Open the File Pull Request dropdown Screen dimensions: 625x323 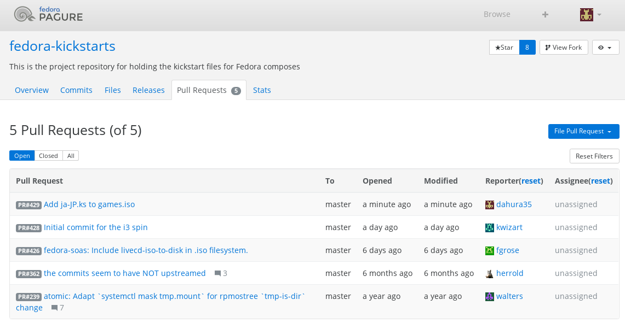click(583, 131)
